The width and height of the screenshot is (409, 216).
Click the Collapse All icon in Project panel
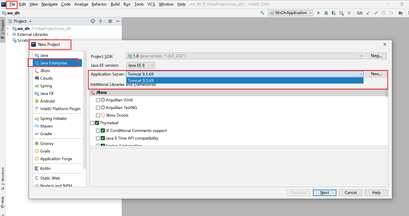(x=100, y=21)
